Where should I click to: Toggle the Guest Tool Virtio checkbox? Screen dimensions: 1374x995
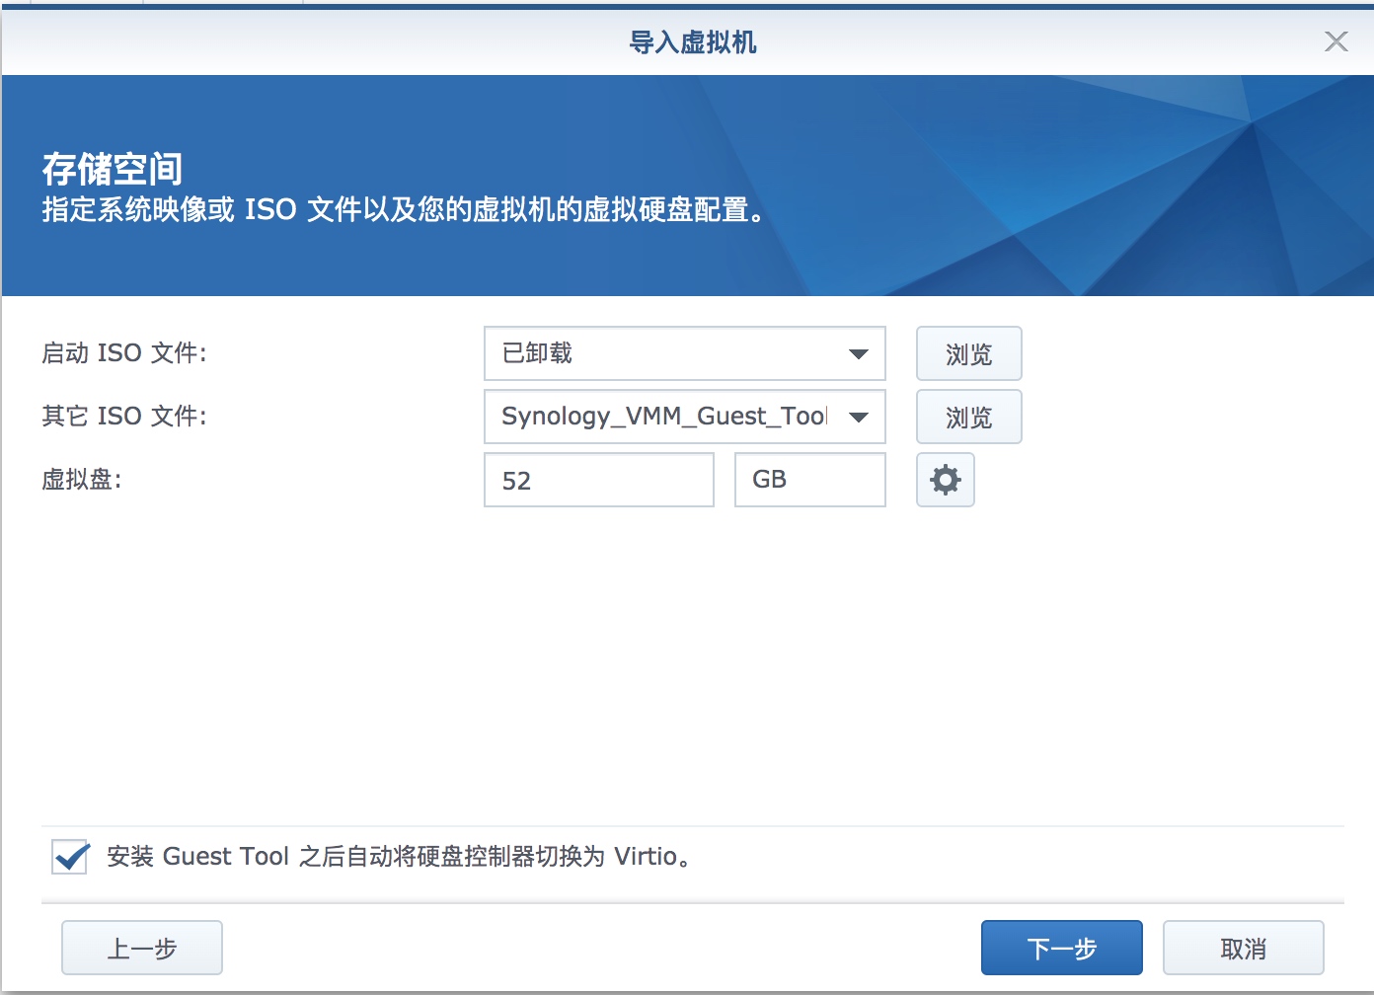coord(70,856)
